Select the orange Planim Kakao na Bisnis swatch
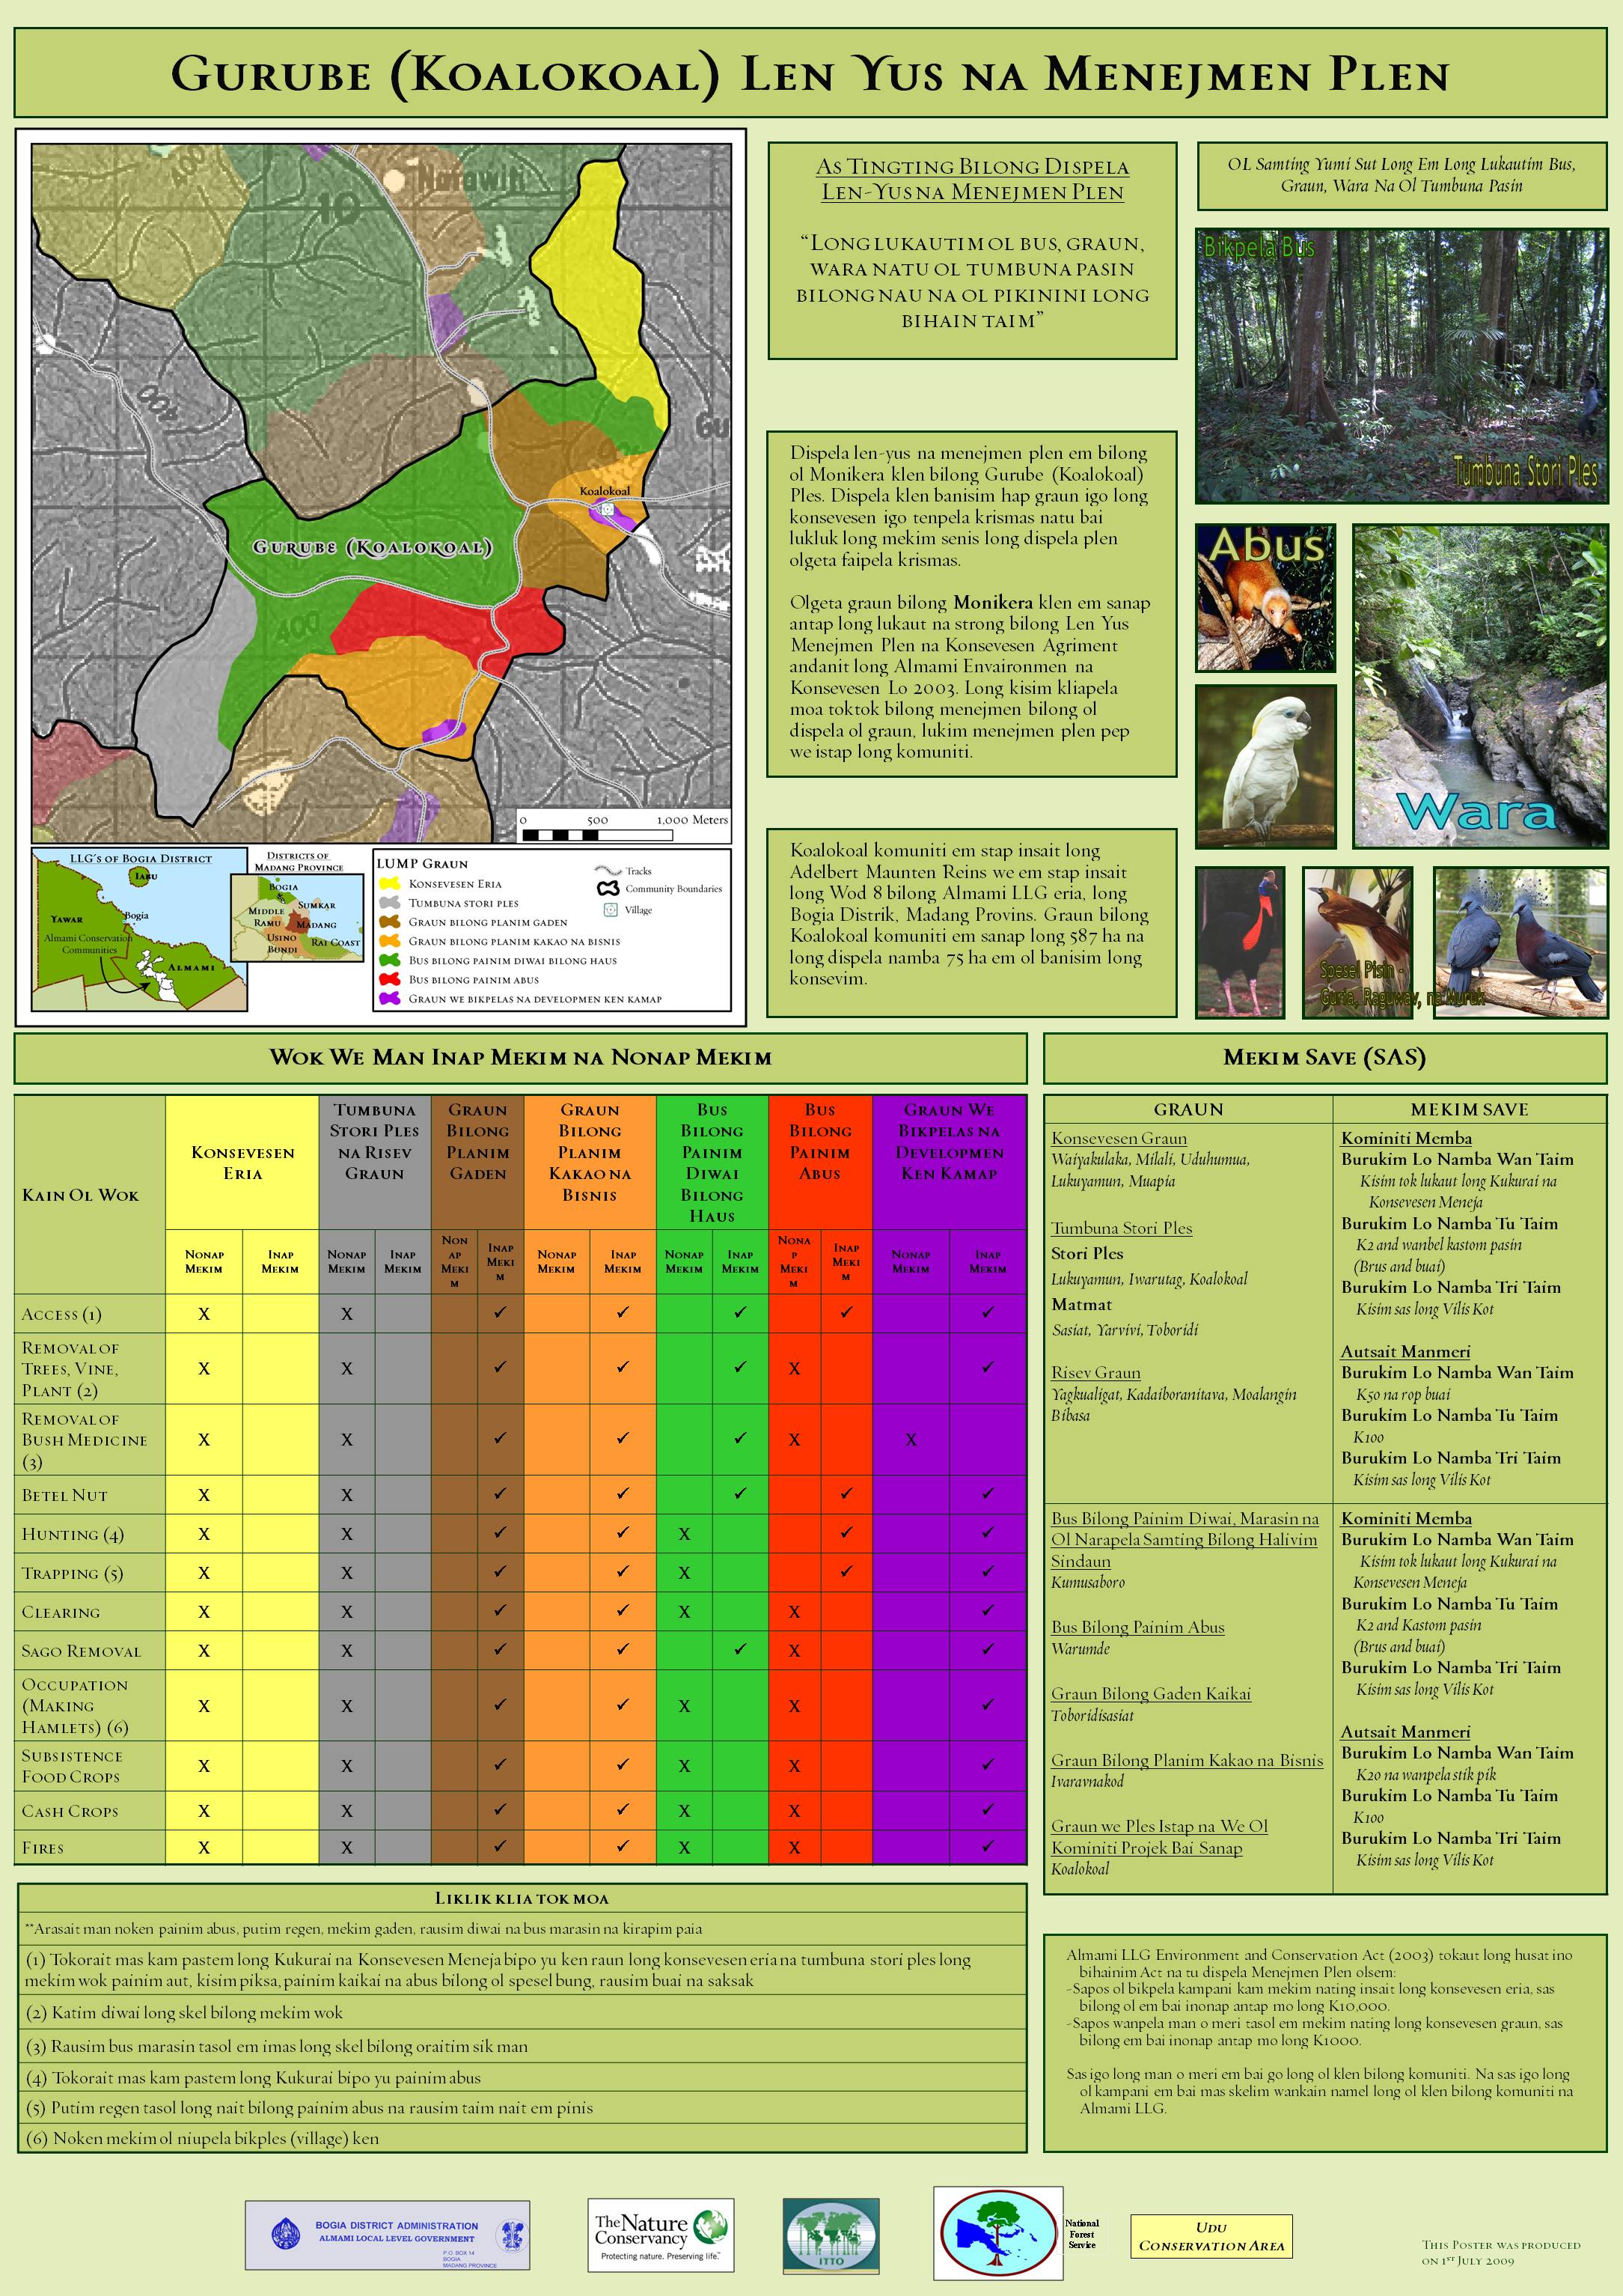 coord(390,941)
